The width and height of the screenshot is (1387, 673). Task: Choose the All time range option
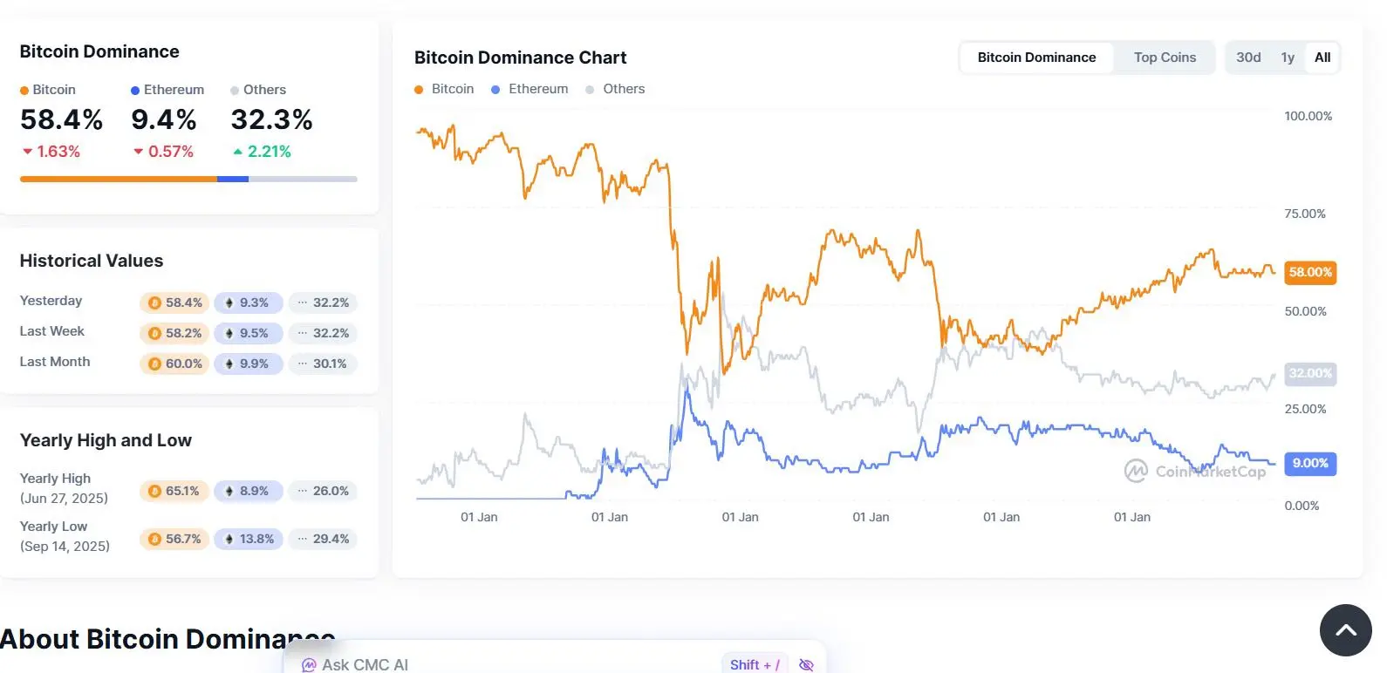point(1322,58)
